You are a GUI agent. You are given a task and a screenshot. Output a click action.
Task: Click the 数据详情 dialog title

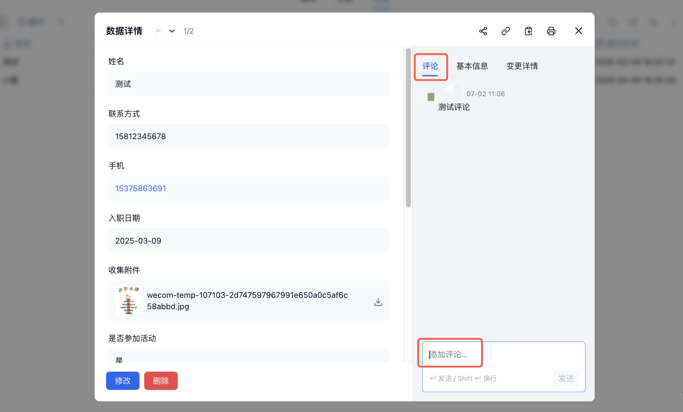coord(124,31)
